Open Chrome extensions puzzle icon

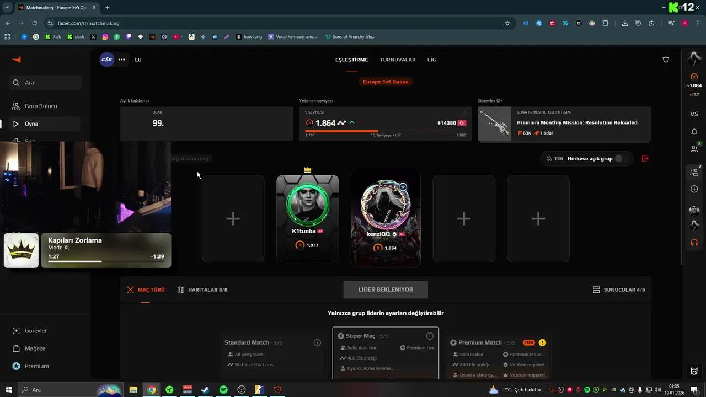pyautogui.click(x=605, y=23)
